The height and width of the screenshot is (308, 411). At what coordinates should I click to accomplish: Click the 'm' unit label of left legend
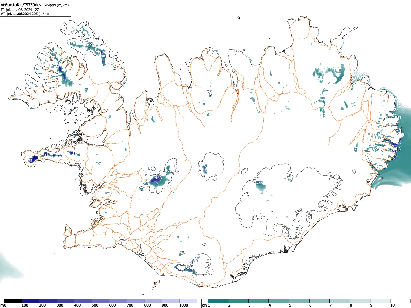click(2, 305)
